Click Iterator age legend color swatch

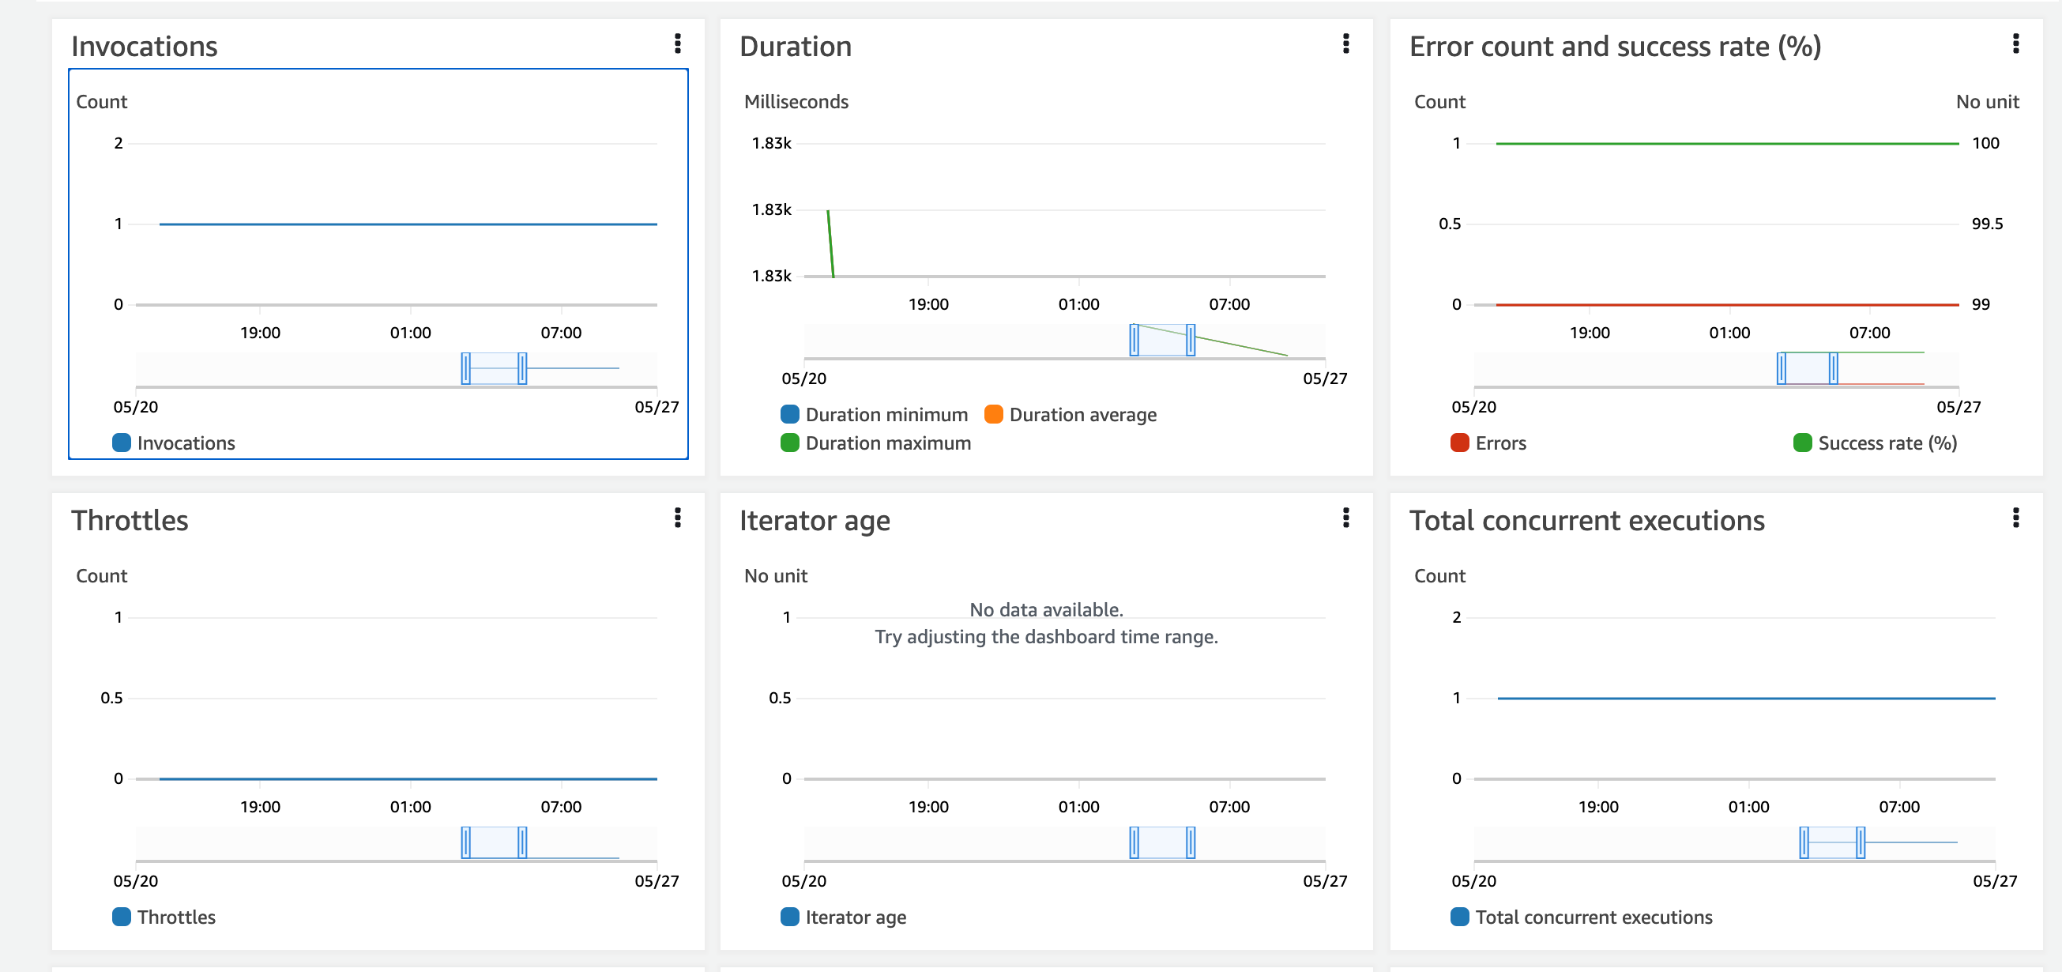pyautogui.click(x=789, y=917)
